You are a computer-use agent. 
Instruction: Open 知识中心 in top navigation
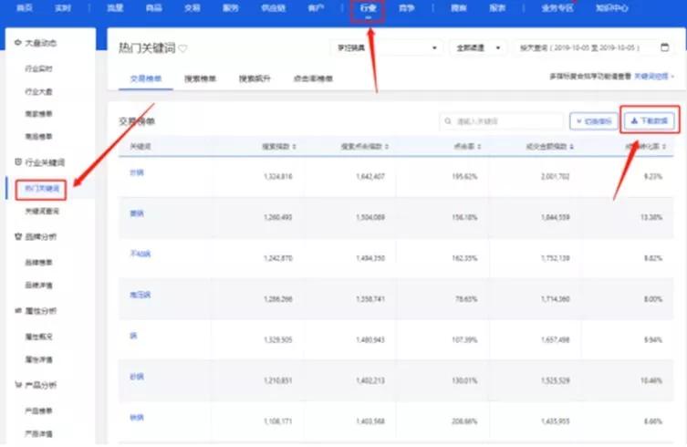(x=611, y=8)
